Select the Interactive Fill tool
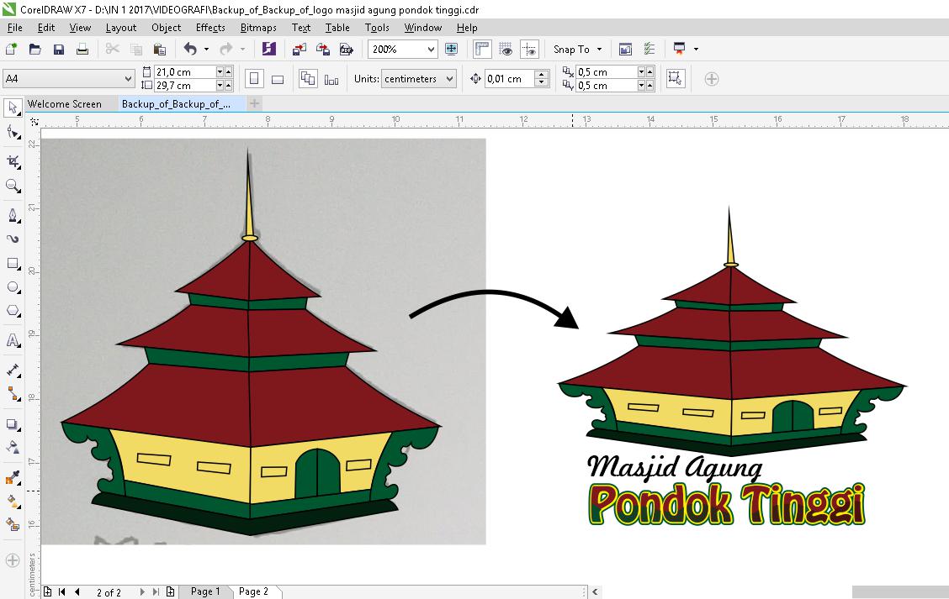This screenshot has height=599, width=949. (x=13, y=501)
